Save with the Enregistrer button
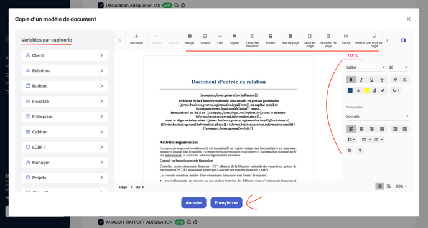 coord(226,203)
